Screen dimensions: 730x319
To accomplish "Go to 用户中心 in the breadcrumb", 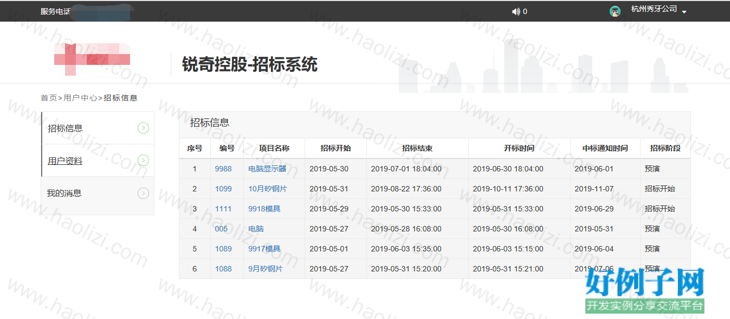I will [80, 98].
